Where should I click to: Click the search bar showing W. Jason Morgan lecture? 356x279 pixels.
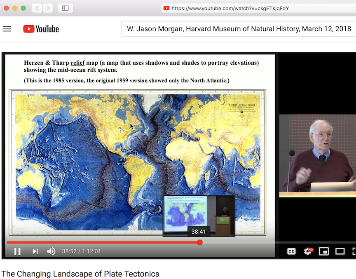pyautogui.click(x=238, y=29)
